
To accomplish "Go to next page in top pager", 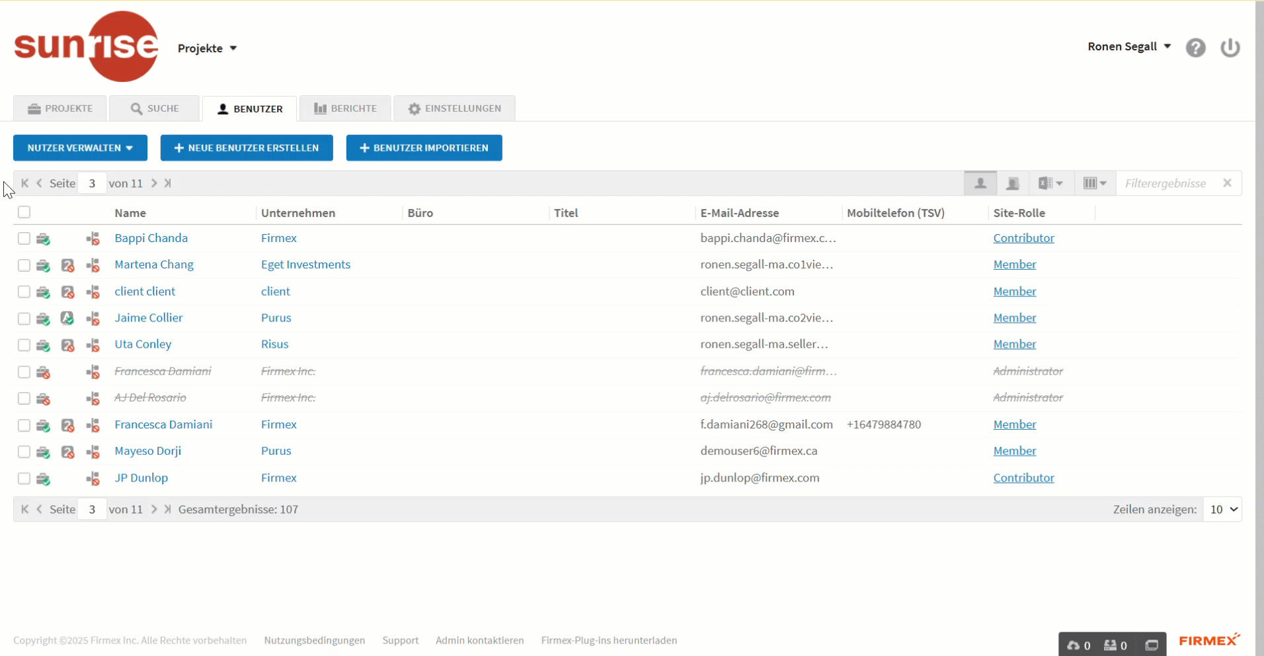I will [154, 183].
